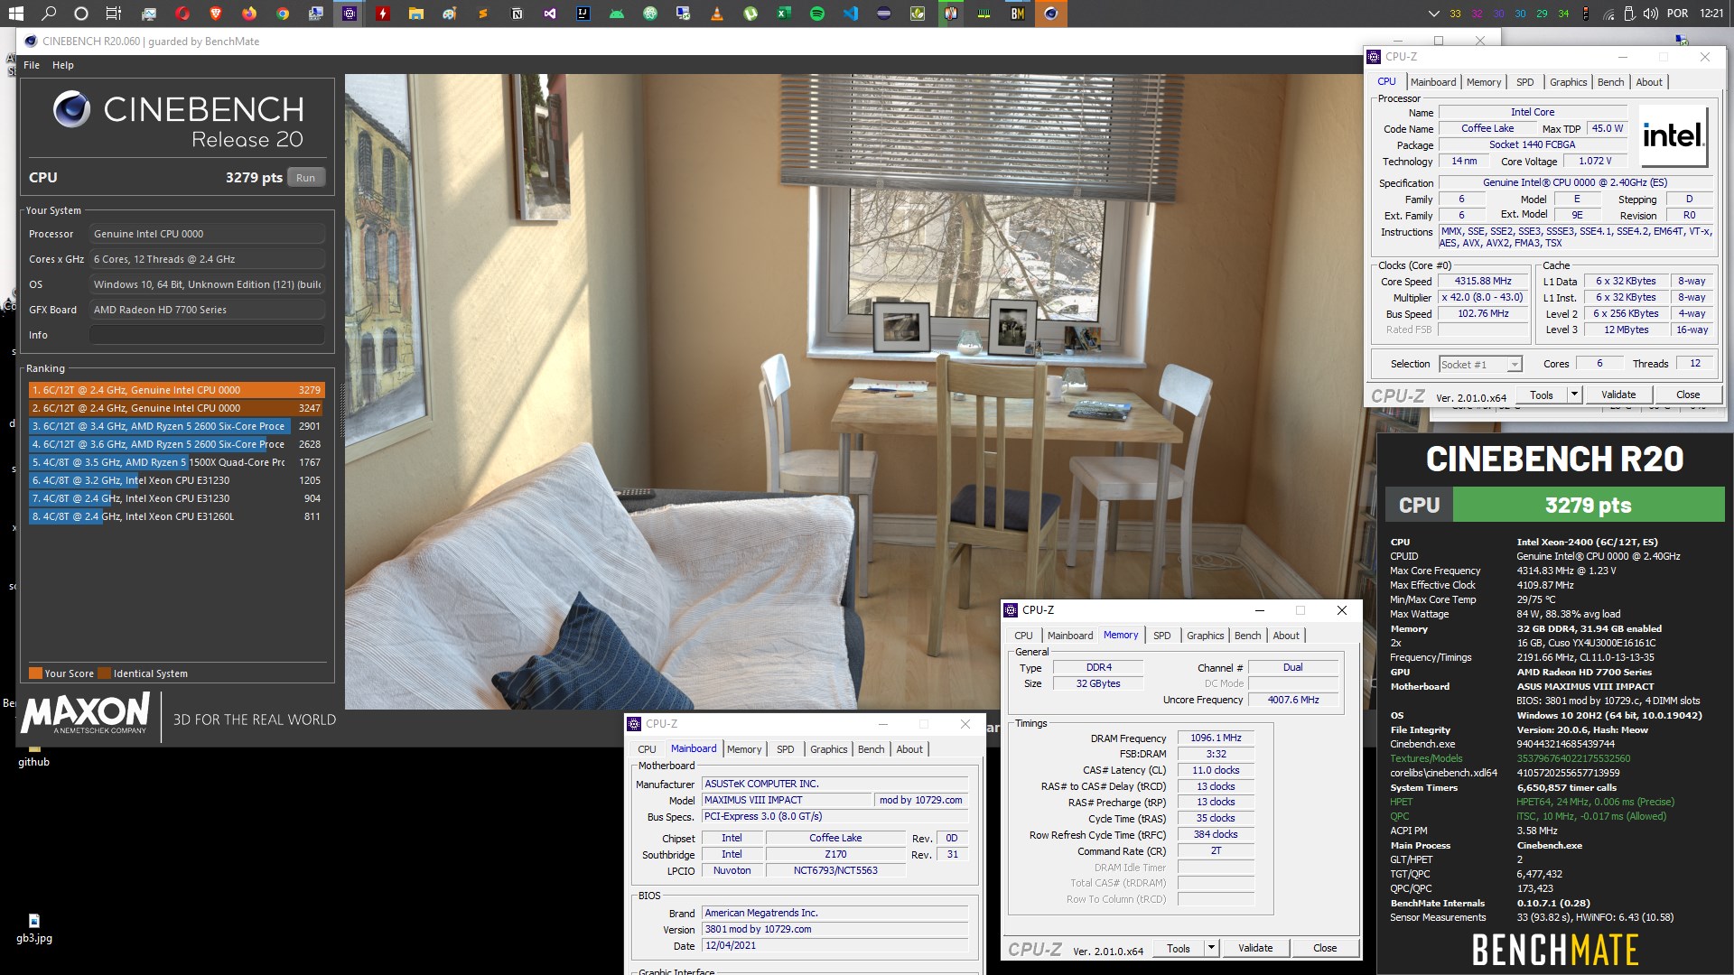
Task: Launch Opera from the taskbar
Action: 182,14
